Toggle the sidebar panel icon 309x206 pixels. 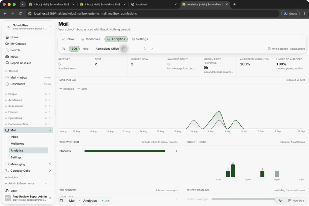[61, 201]
